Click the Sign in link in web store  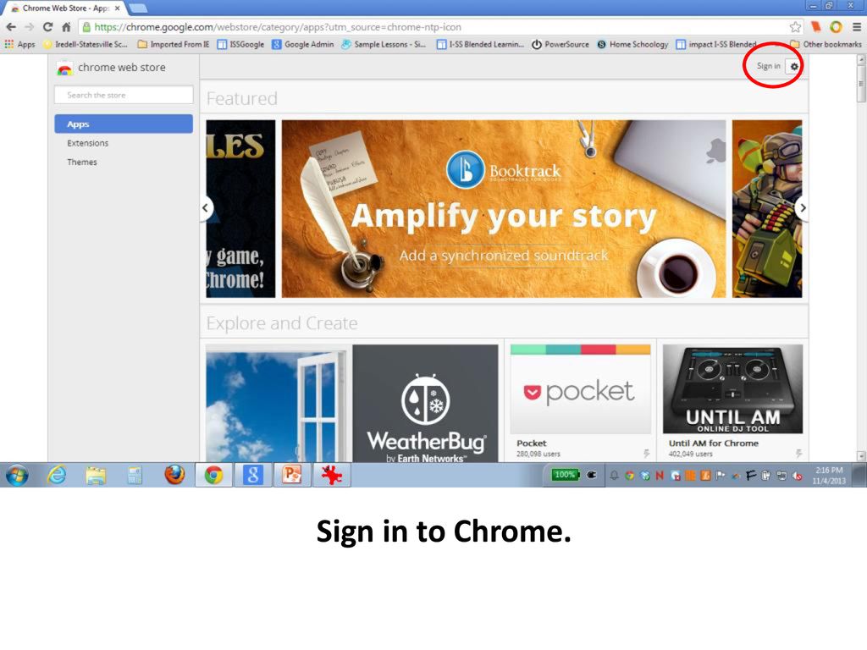coord(768,66)
